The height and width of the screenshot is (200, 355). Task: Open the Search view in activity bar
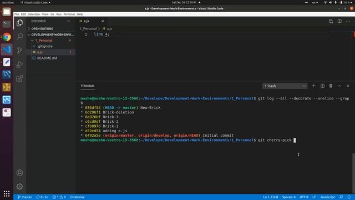(x=20, y=37)
